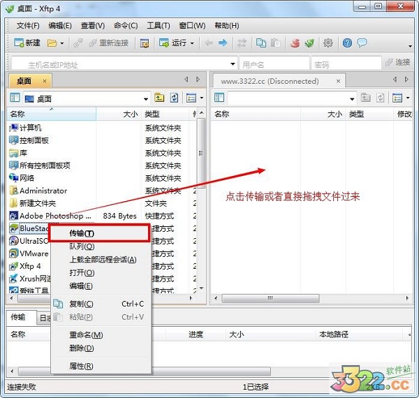The image size is (419, 398).
Task: Click the blue right transfer arrow icon
Action: pyautogui.click(x=223, y=43)
